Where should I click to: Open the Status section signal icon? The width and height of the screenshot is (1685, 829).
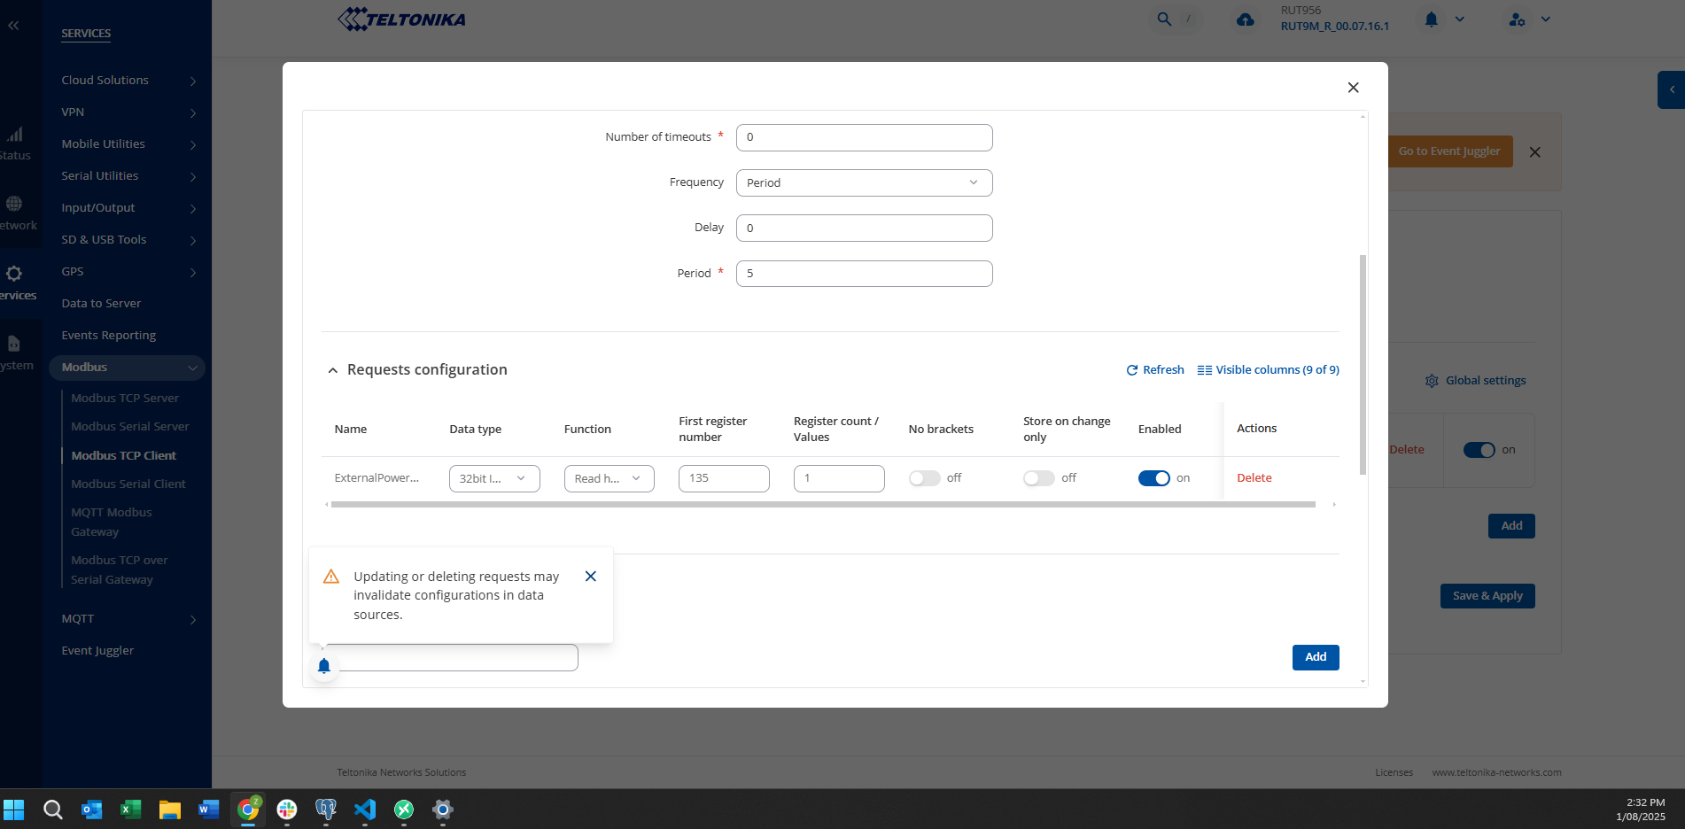15,135
